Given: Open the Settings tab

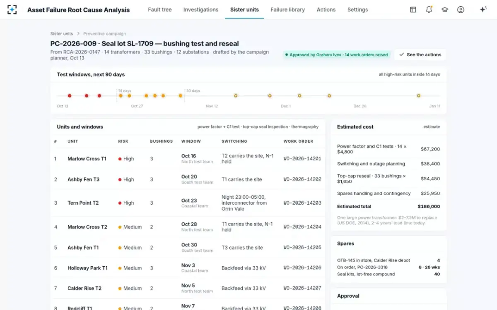Looking at the screenshot, I should click(x=357, y=10).
